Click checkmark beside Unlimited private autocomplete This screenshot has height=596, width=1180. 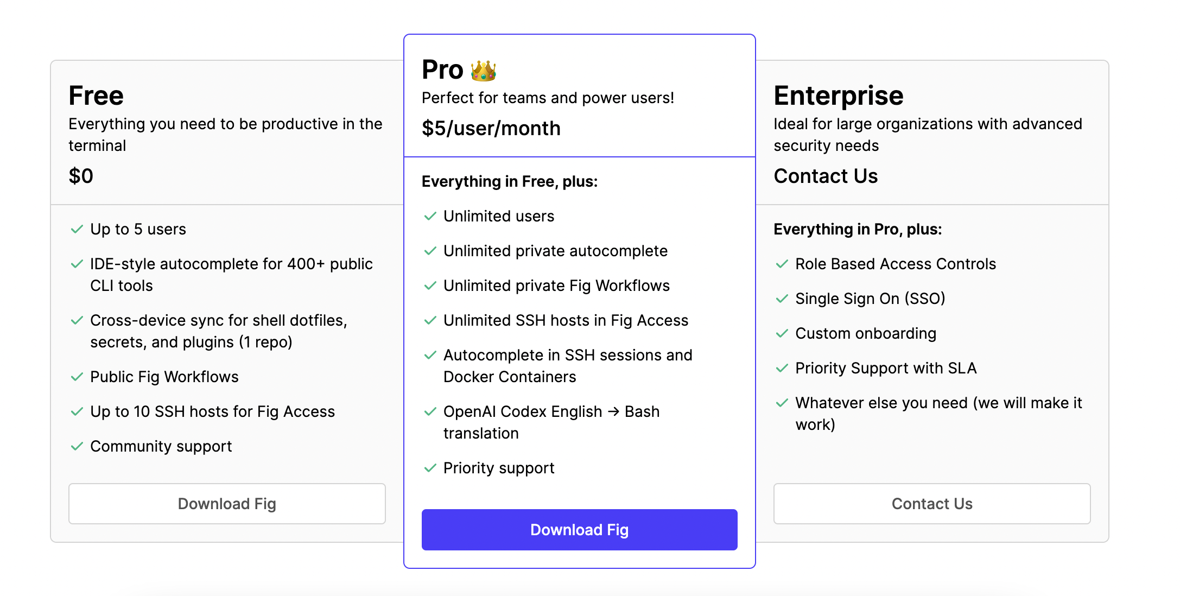(430, 251)
